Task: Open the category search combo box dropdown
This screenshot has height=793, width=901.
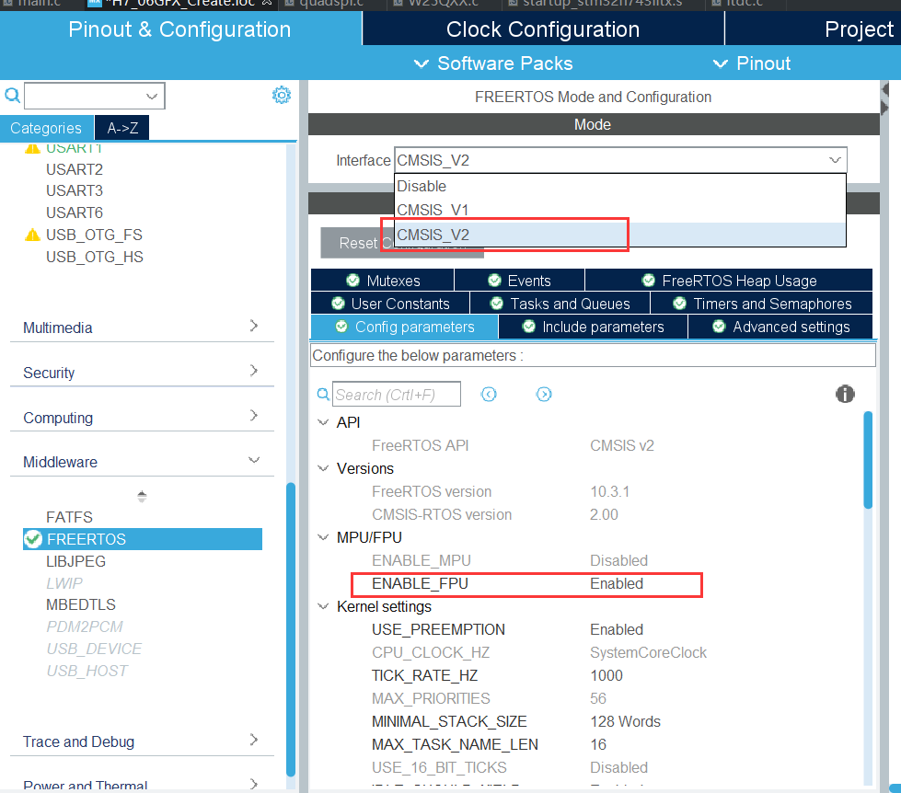Action: pyautogui.click(x=152, y=96)
